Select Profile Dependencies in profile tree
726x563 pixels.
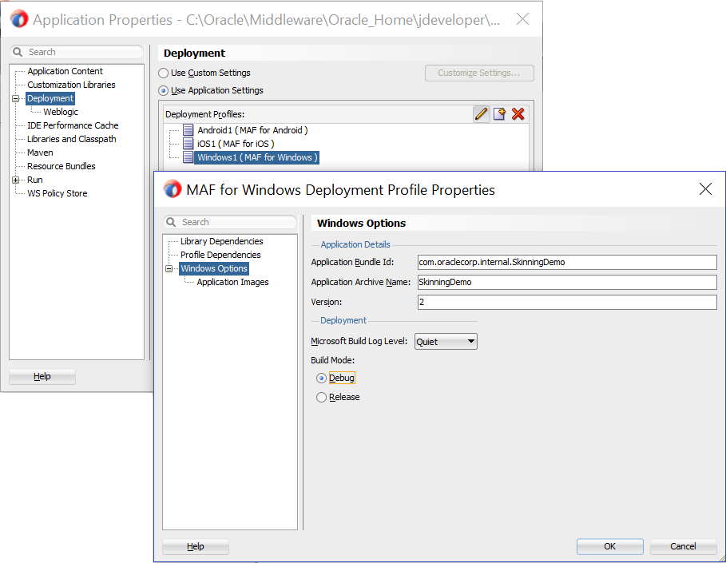220,255
